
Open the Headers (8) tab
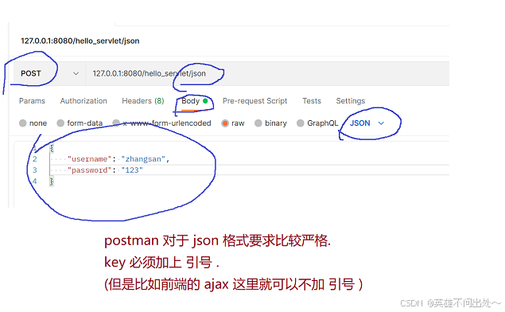143,101
